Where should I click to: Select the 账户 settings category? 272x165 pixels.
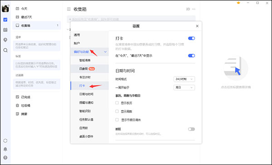[89, 43]
